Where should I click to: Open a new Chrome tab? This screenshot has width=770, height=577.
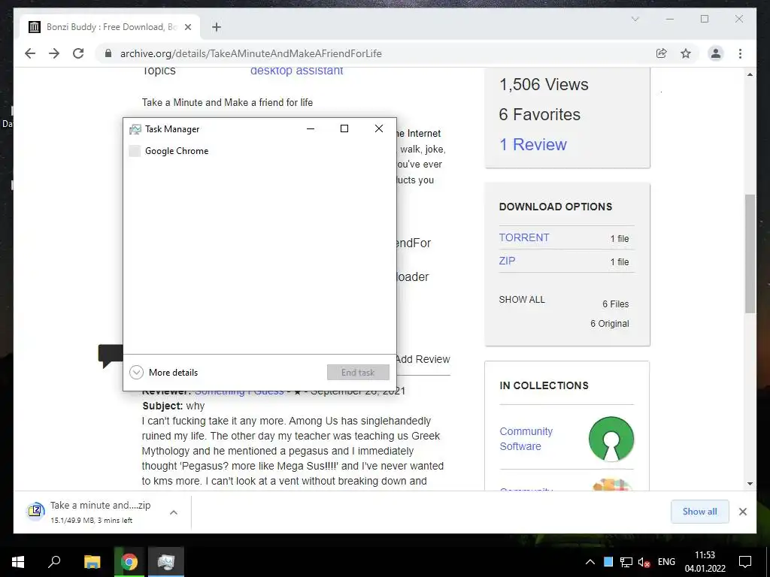217,27
